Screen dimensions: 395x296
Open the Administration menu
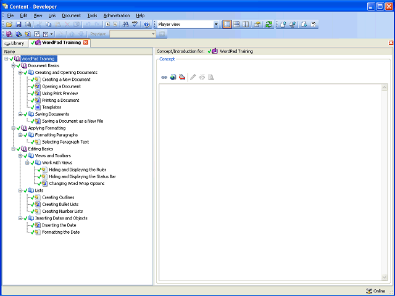point(117,15)
